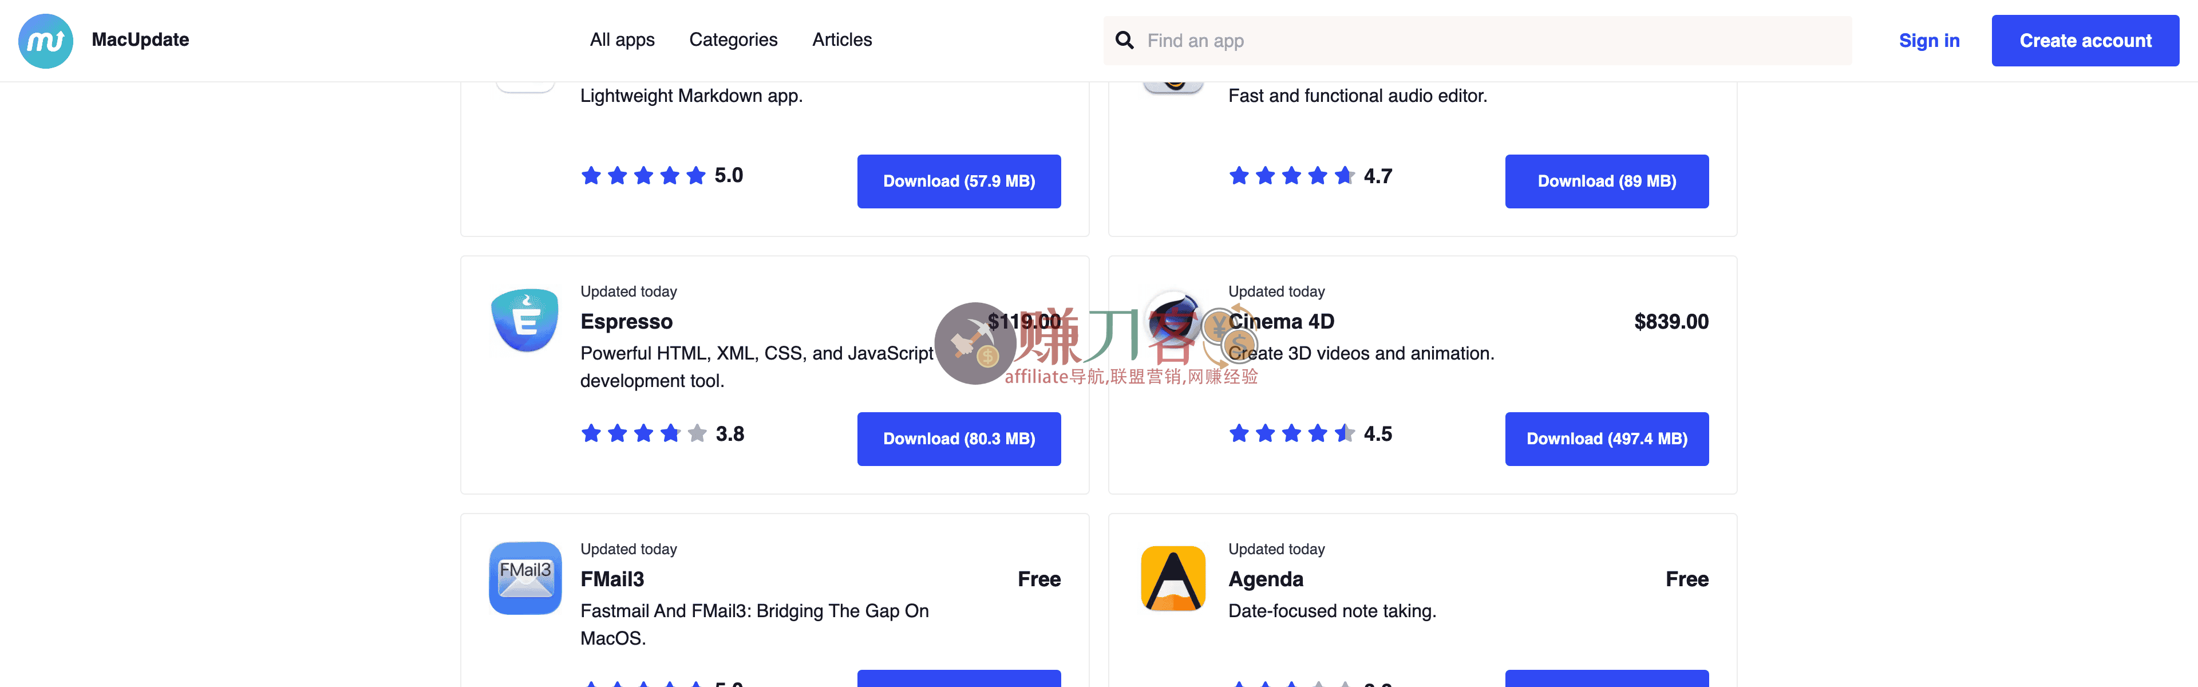Download Cinema 4D (497.4 MB)
Screen dimensions: 2198x687
click(x=1606, y=439)
